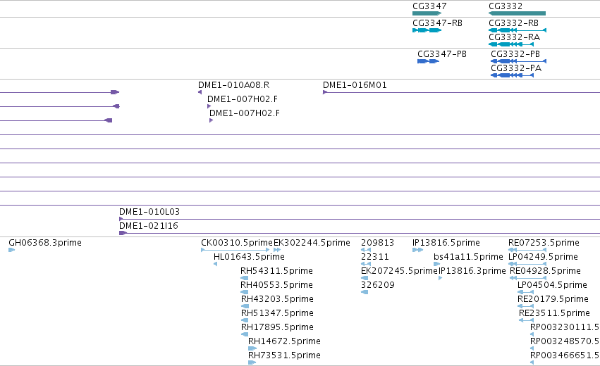Click the HL01643.5prime EST arrow

[216, 264]
